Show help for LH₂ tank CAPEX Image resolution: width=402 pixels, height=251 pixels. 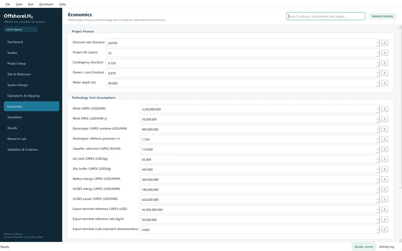[x=385, y=159]
